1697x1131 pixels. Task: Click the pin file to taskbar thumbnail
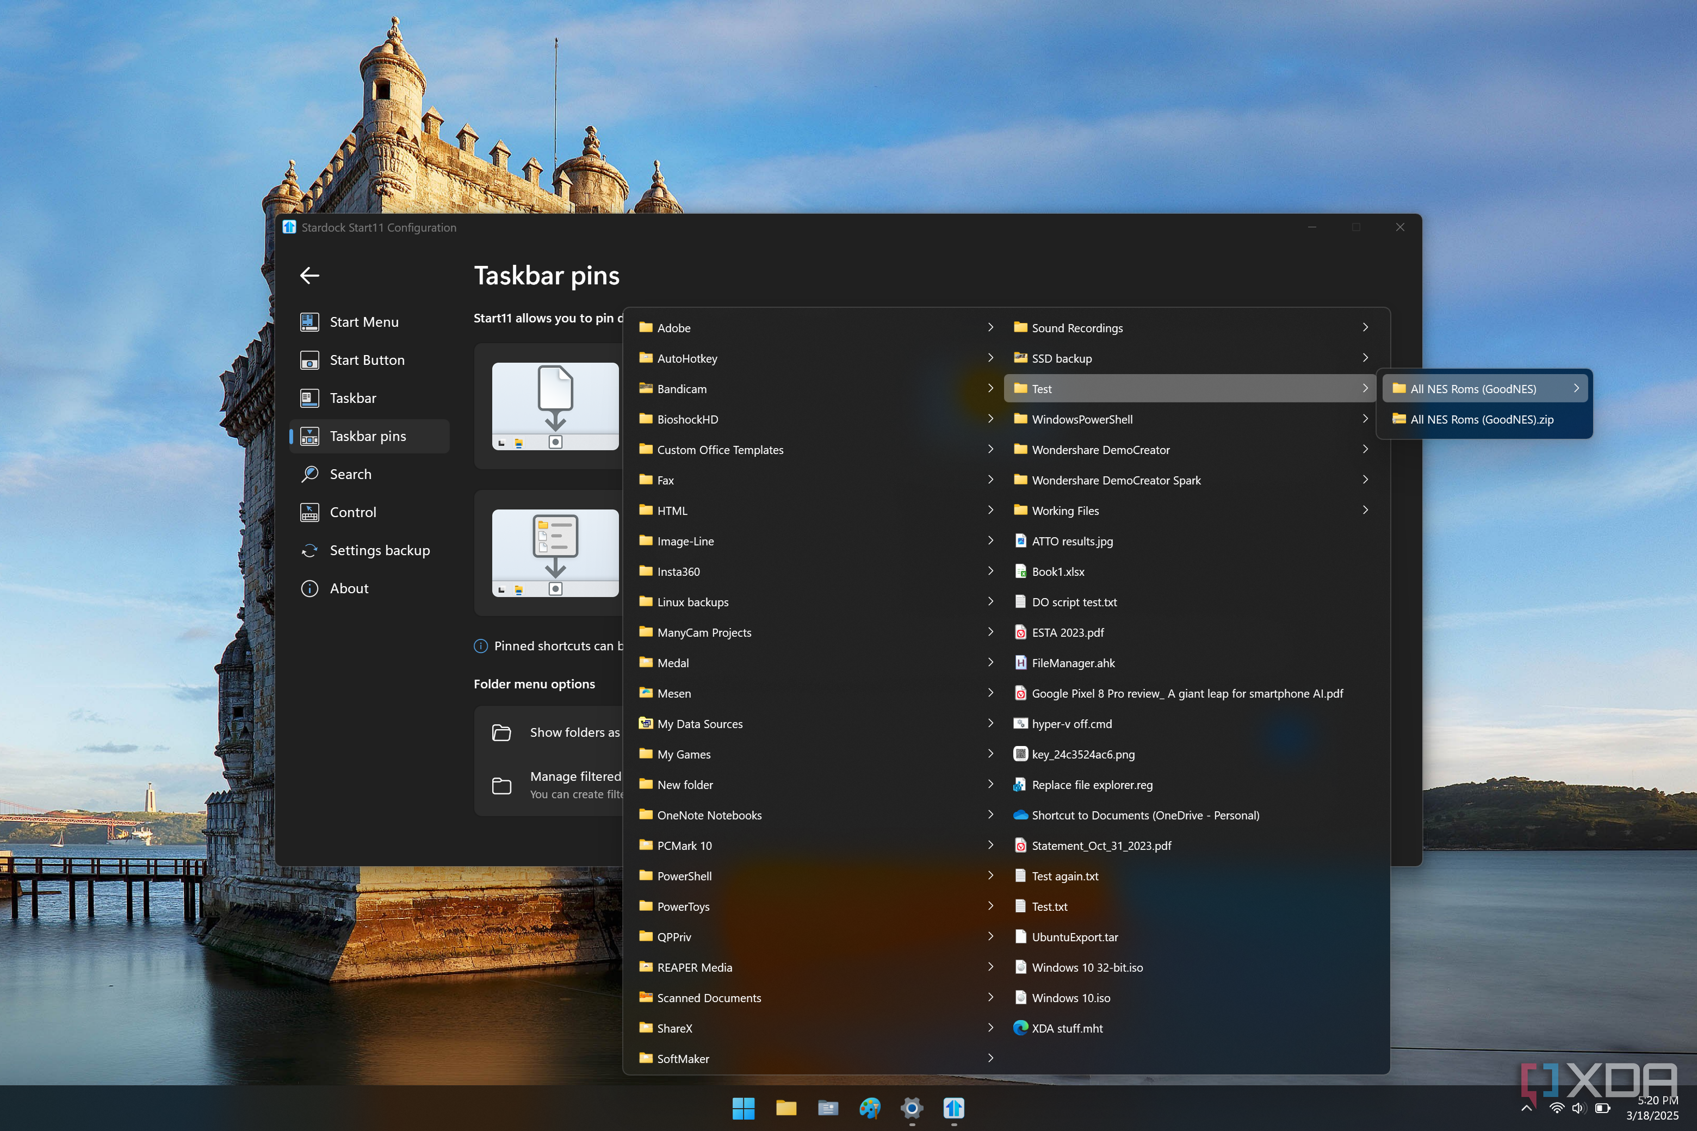click(555, 406)
